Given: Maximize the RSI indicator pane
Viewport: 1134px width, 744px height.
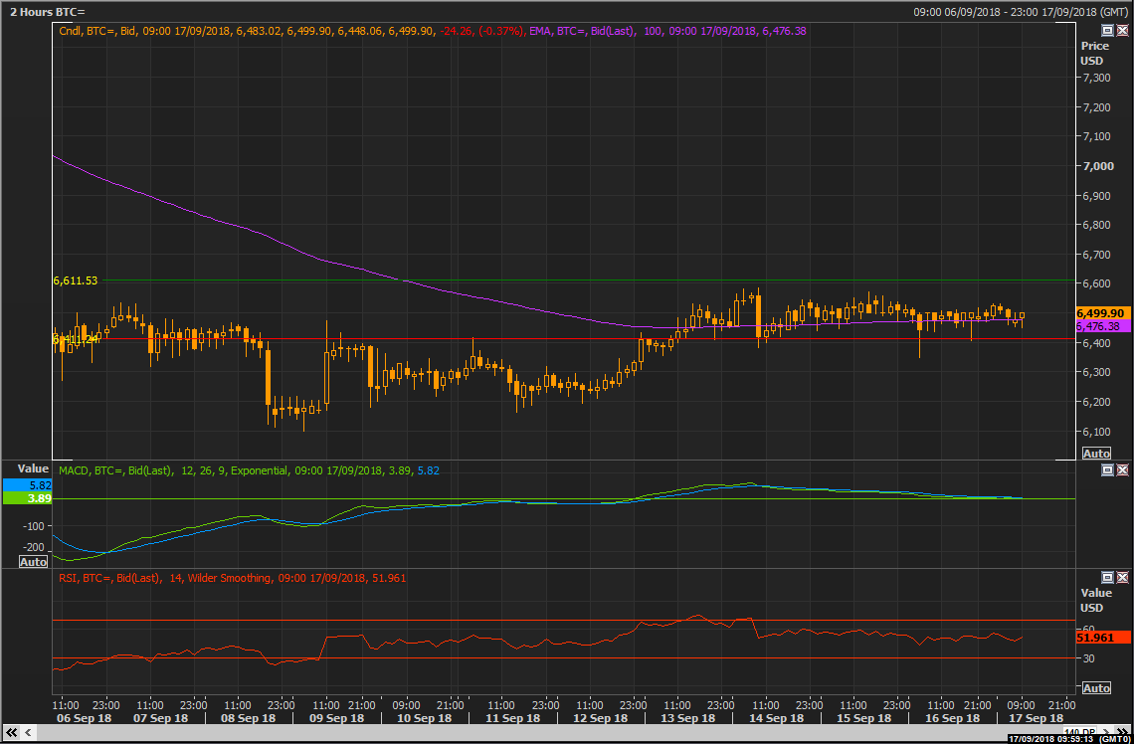Looking at the screenshot, I should click(x=1108, y=578).
